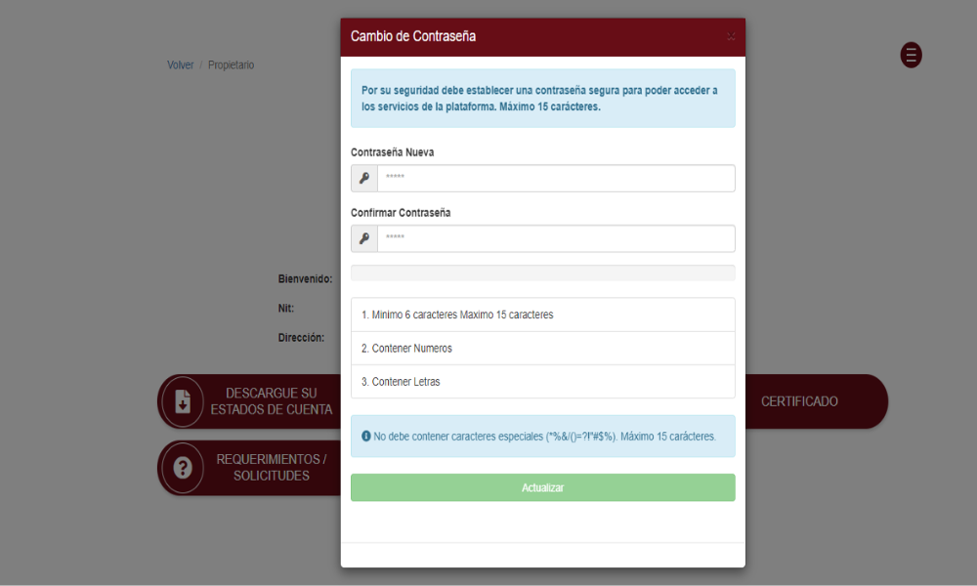Focus the Confirmar Contraseña password field
Viewport: 977px width, 586px height.
coord(555,238)
